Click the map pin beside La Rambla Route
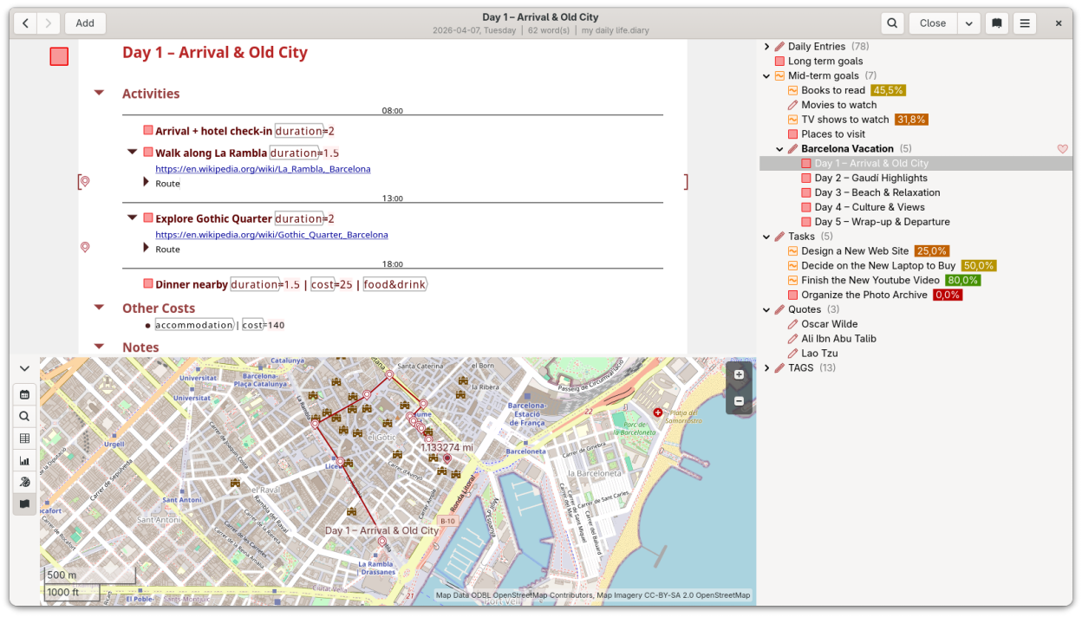1082x617 pixels. click(85, 181)
